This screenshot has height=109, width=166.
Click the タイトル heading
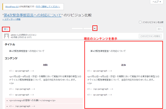coord(10,44)
